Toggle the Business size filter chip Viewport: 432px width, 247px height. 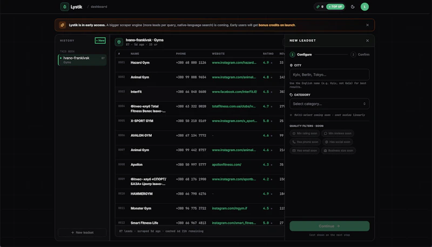[339, 150]
